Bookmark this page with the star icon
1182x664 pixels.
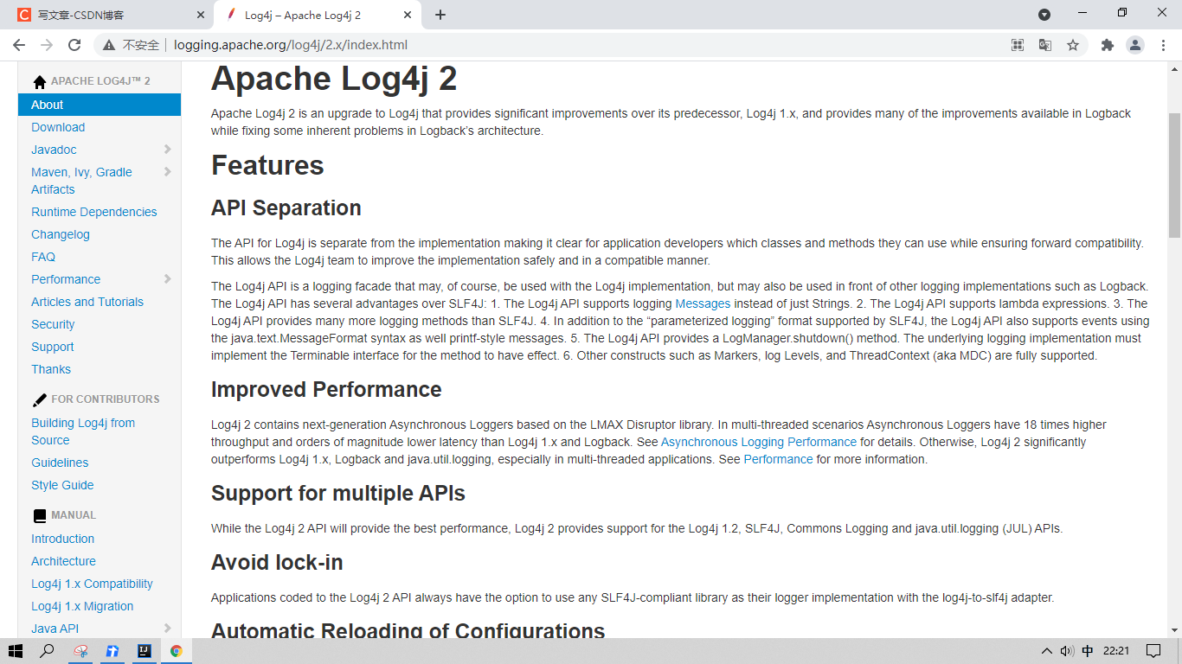tap(1073, 44)
